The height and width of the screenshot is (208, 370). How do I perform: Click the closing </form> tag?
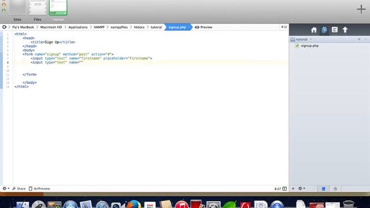point(29,75)
